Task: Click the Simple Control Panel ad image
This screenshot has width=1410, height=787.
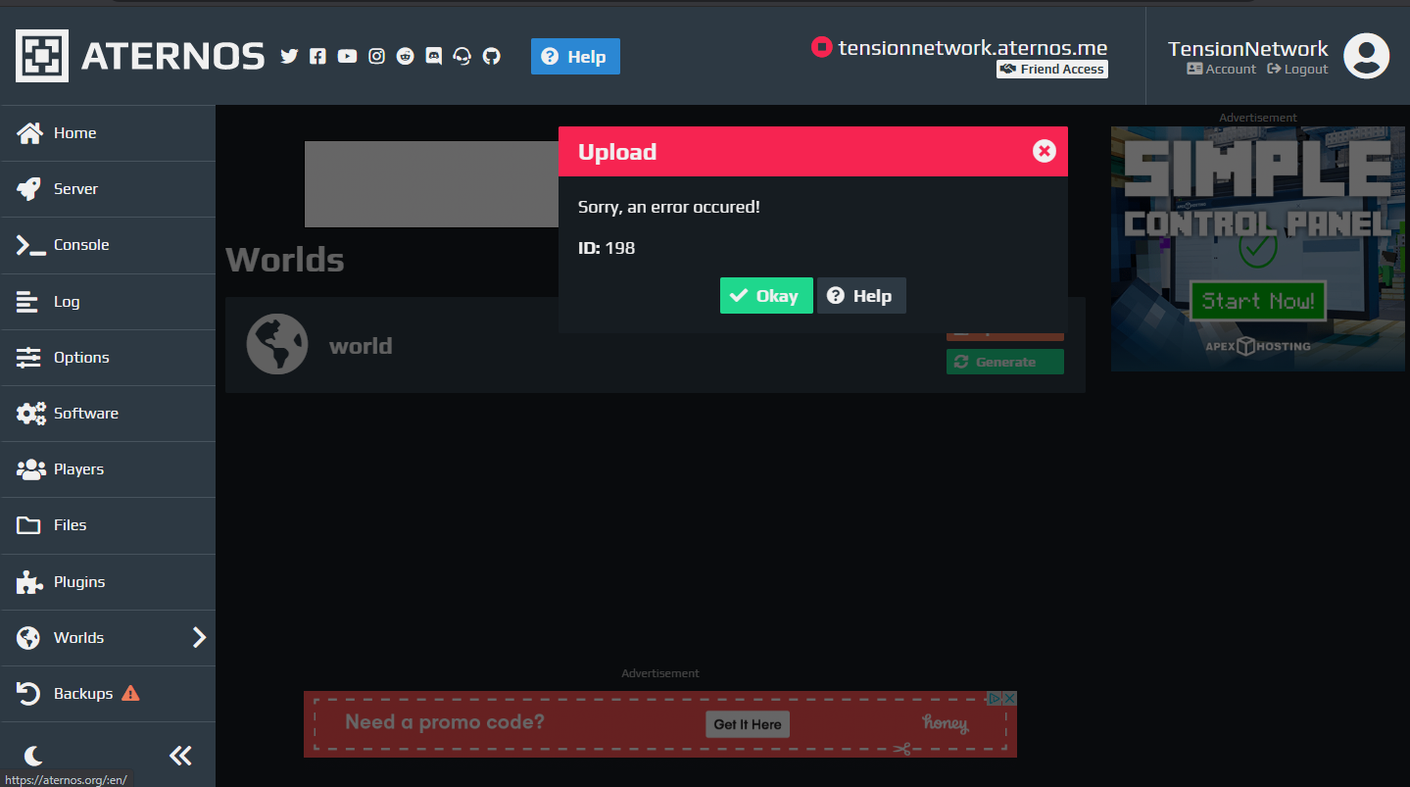Action: coord(1258,249)
